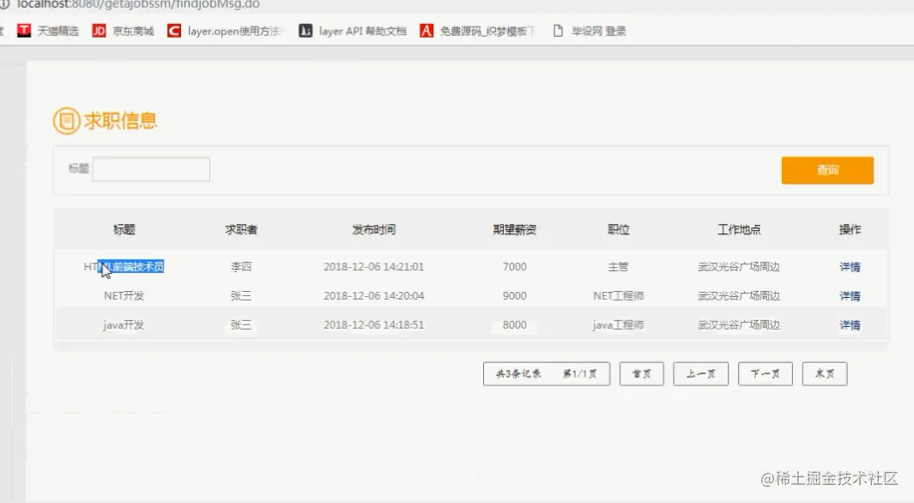Click the orange 查询 button

827,170
